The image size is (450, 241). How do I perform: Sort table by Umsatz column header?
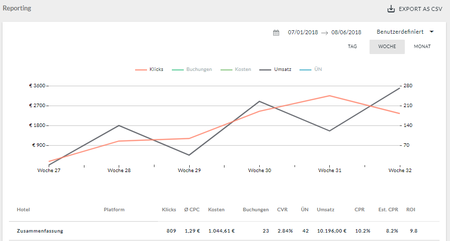tap(325, 210)
